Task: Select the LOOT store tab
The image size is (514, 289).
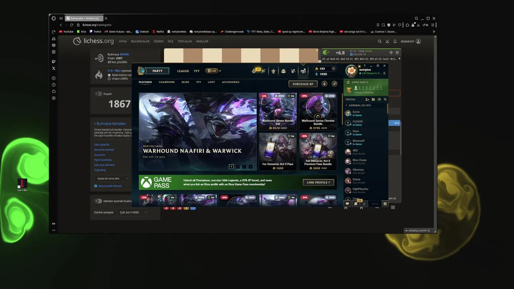Action: click(211, 82)
